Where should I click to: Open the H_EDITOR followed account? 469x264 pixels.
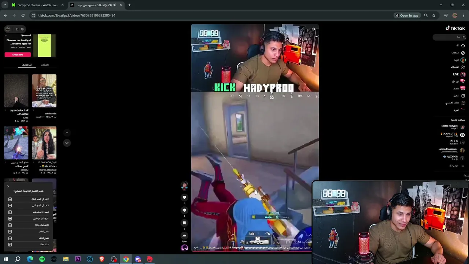(x=454, y=158)
